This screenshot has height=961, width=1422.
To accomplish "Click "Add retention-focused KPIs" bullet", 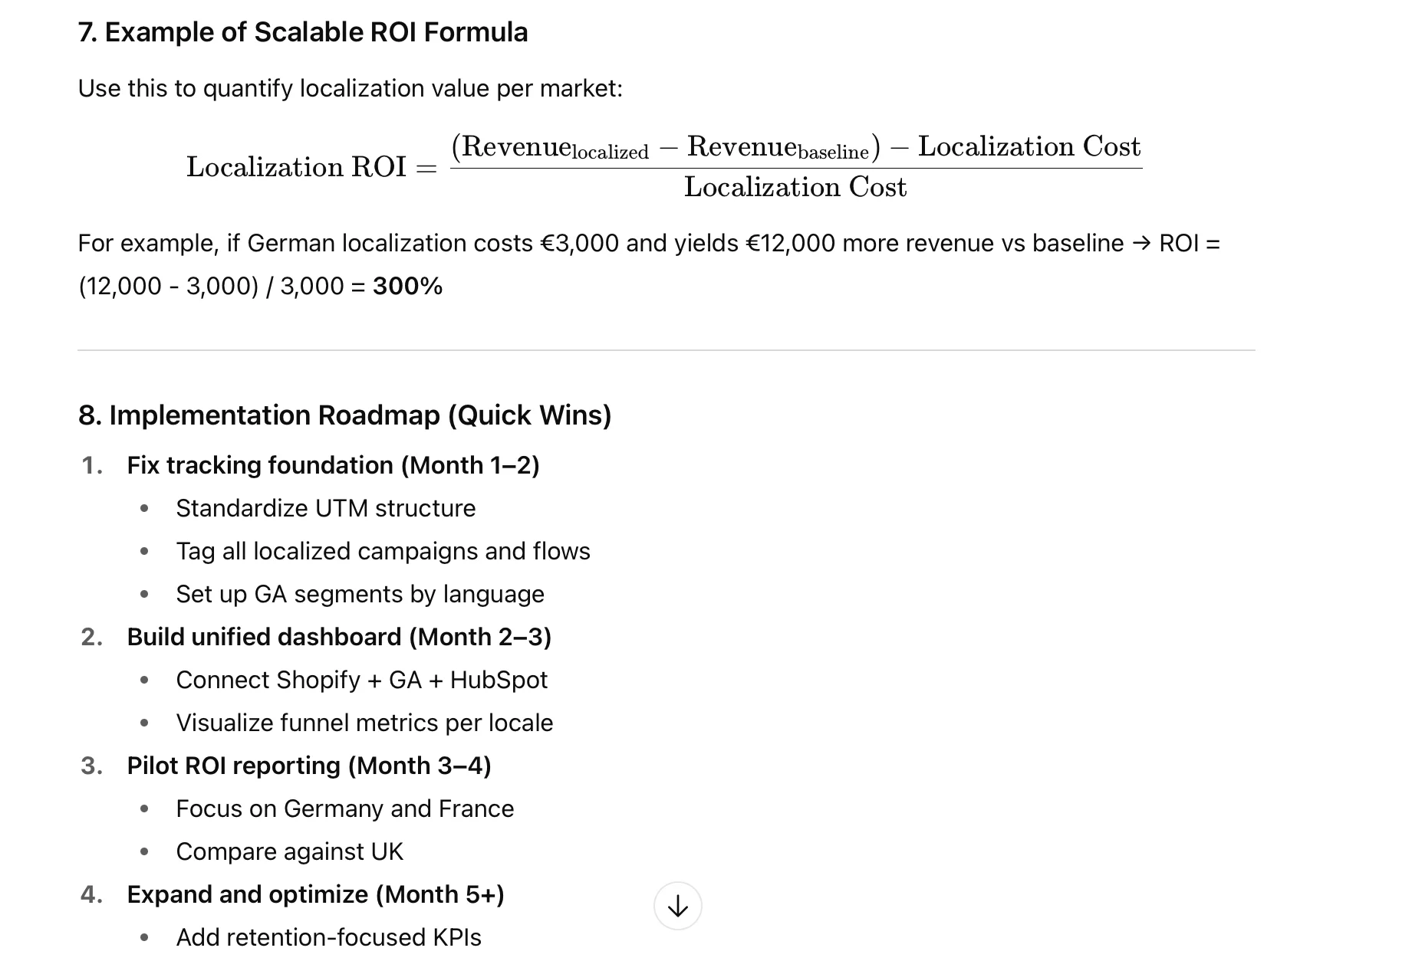I will coord(328,937).
